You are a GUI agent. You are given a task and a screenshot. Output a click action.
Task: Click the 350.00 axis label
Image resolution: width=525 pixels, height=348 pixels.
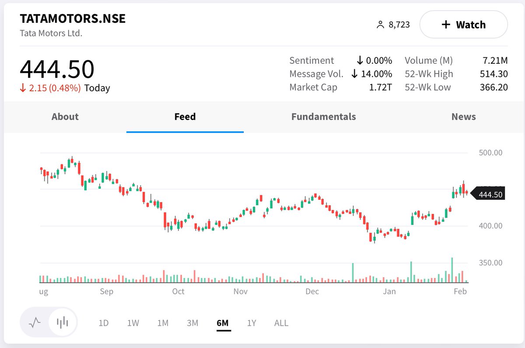(491, 262)
